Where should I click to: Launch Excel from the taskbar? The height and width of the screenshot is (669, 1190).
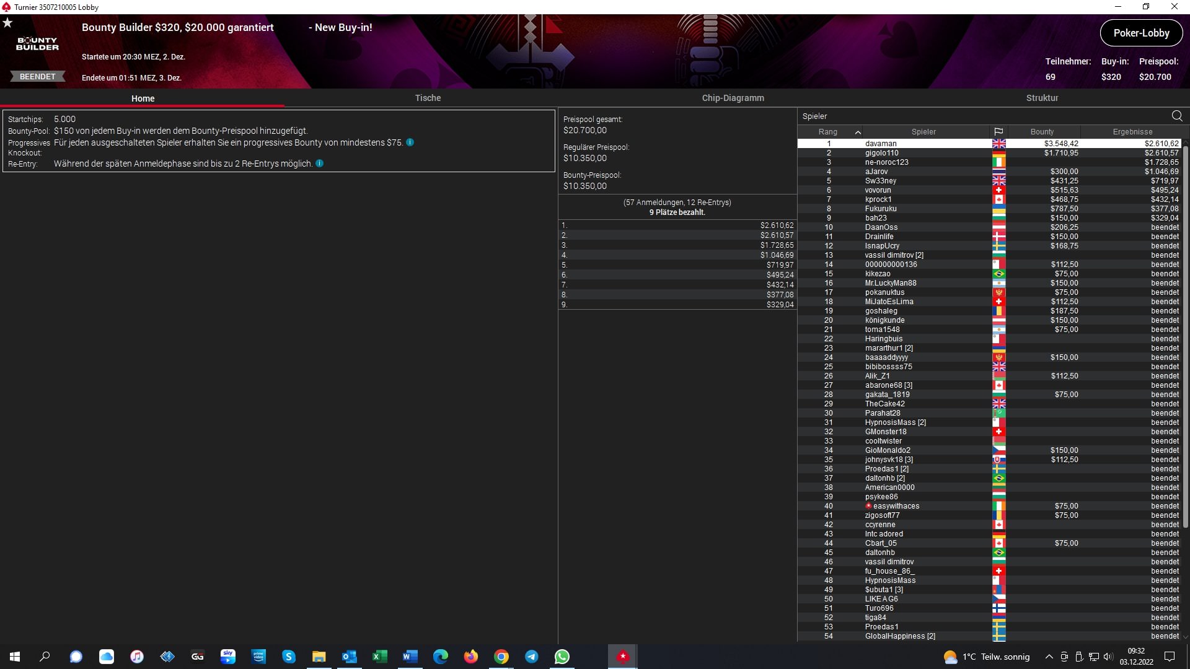click(x=379, y=657)
